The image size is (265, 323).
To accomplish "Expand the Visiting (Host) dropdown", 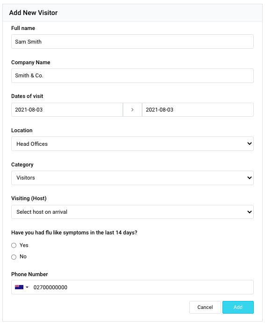I will (132, 212).
